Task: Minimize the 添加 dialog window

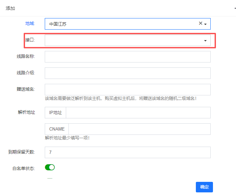Action: 235,8
